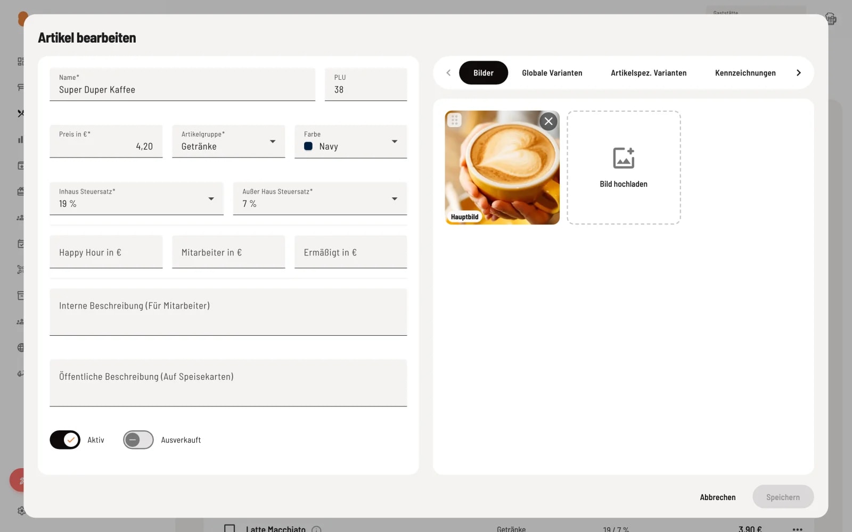852x532 pixels.
Task: Click 'Latte Macchiato' in the background list
Action: pos(275,529)
